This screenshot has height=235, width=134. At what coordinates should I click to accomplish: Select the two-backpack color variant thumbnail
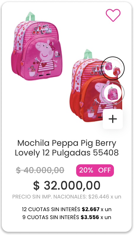tap(113, 68)
